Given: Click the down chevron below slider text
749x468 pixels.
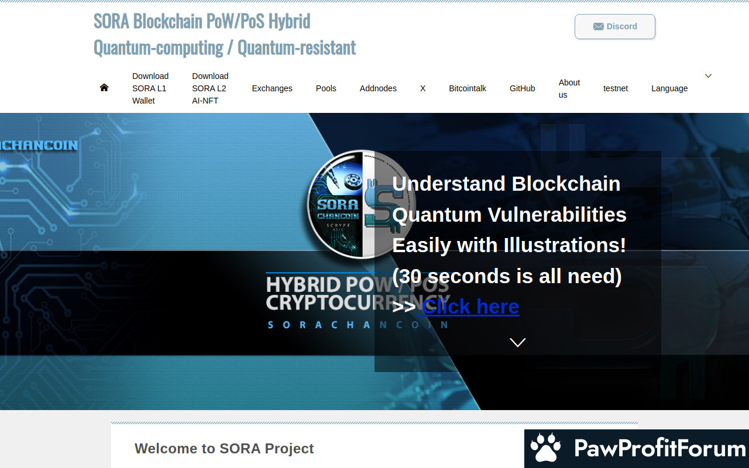Looking at the screenshot, I should pyautogui.click(x=517, y=342).
